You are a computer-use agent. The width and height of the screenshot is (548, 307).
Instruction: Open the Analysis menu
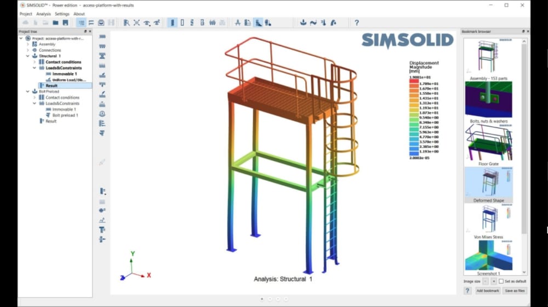click(43, 14)
